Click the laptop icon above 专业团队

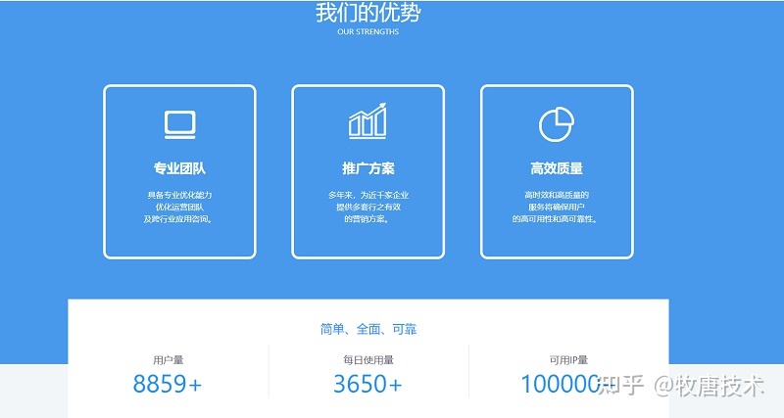point(180,125)
